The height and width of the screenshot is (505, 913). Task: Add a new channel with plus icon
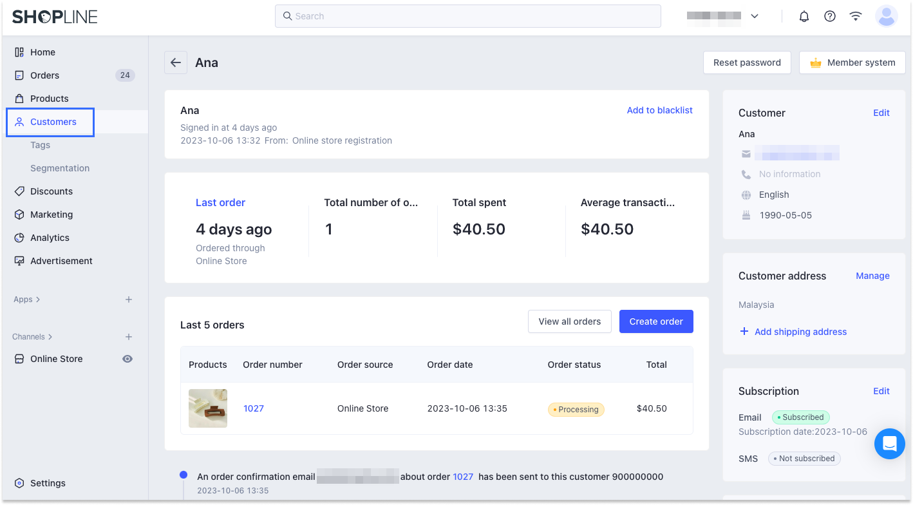[x=129, y=337]
